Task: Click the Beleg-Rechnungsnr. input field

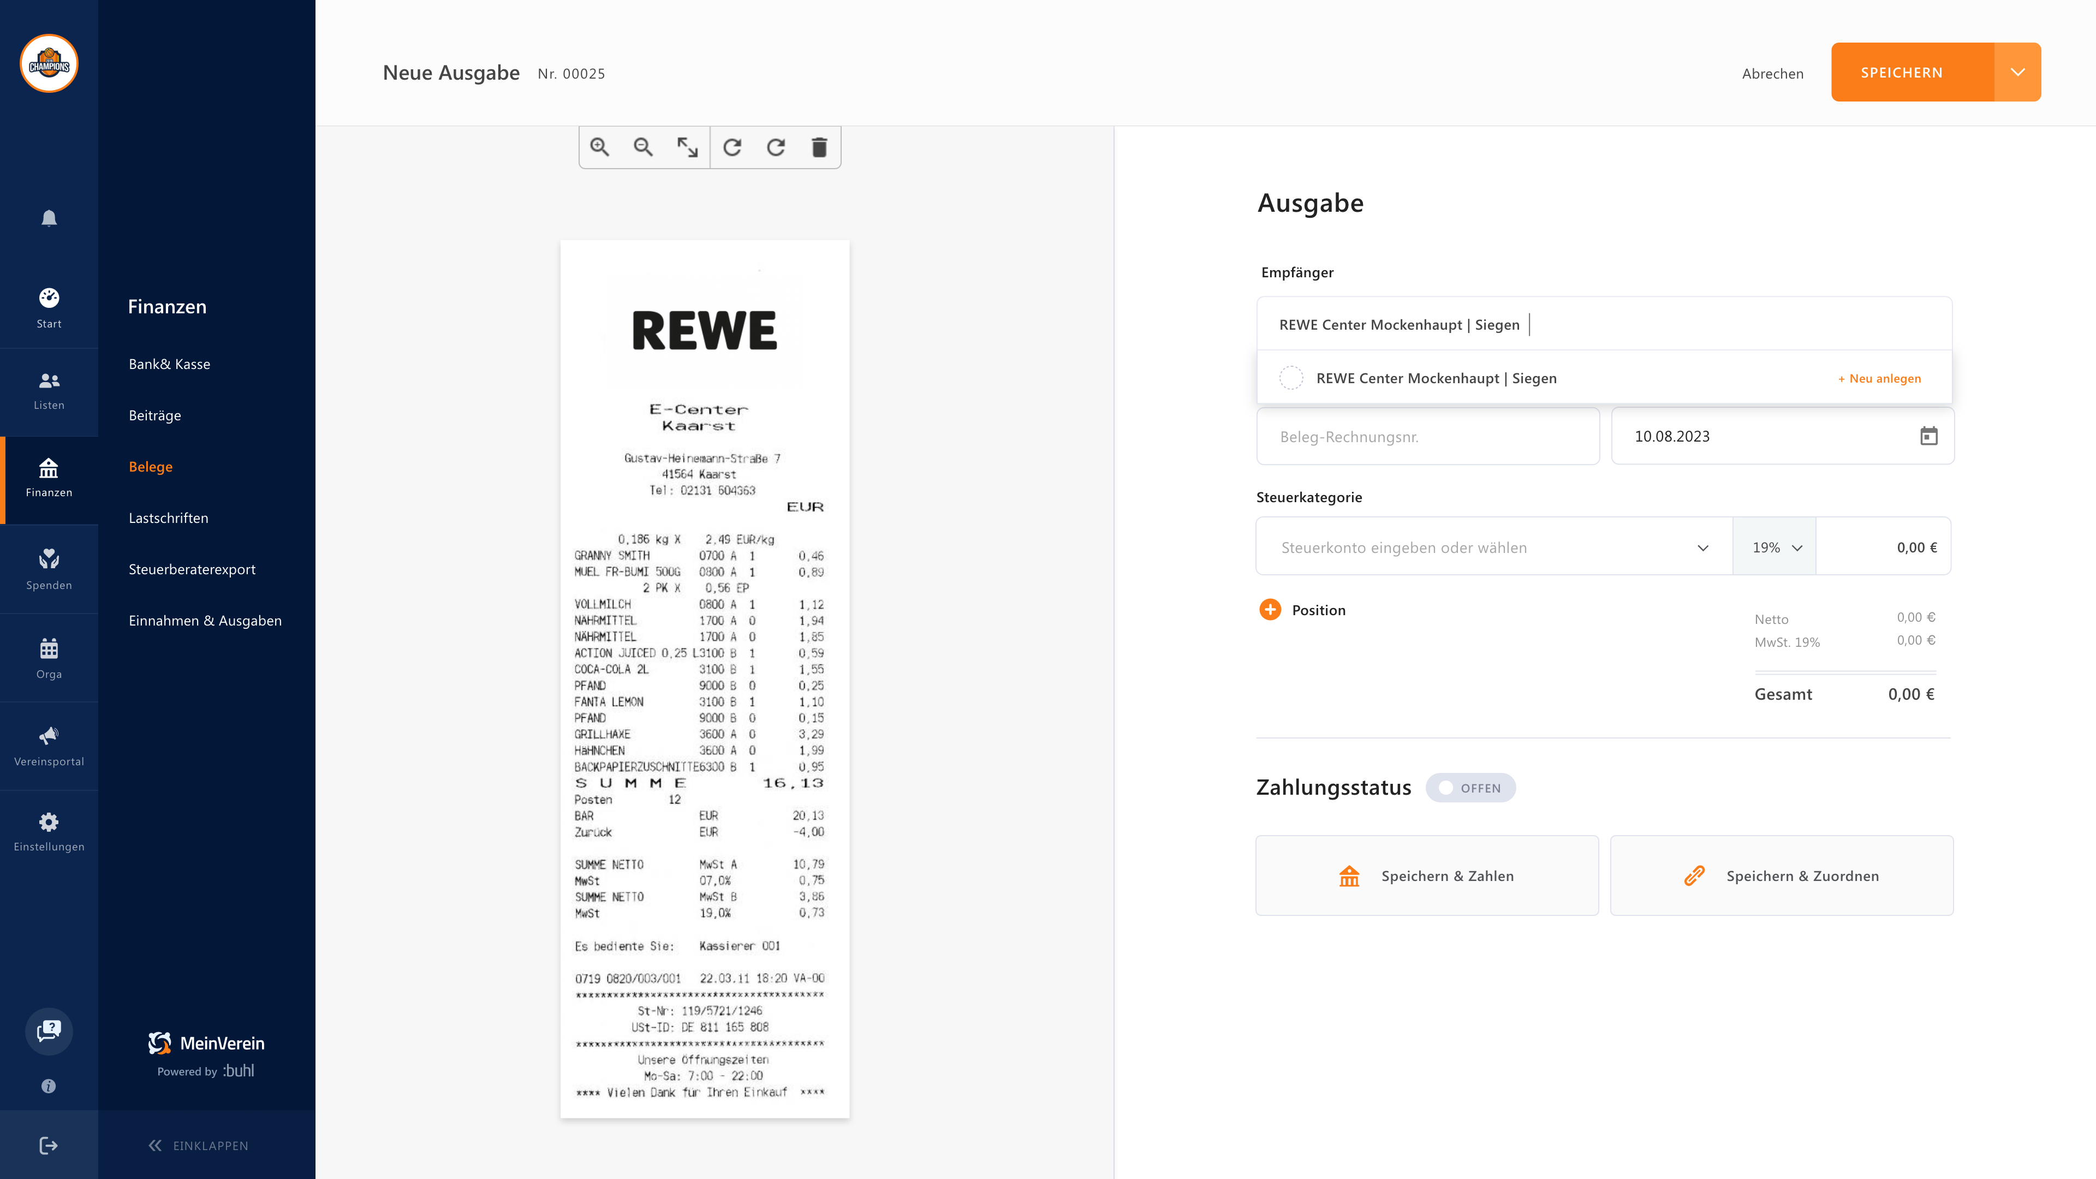Action: 1428,437
